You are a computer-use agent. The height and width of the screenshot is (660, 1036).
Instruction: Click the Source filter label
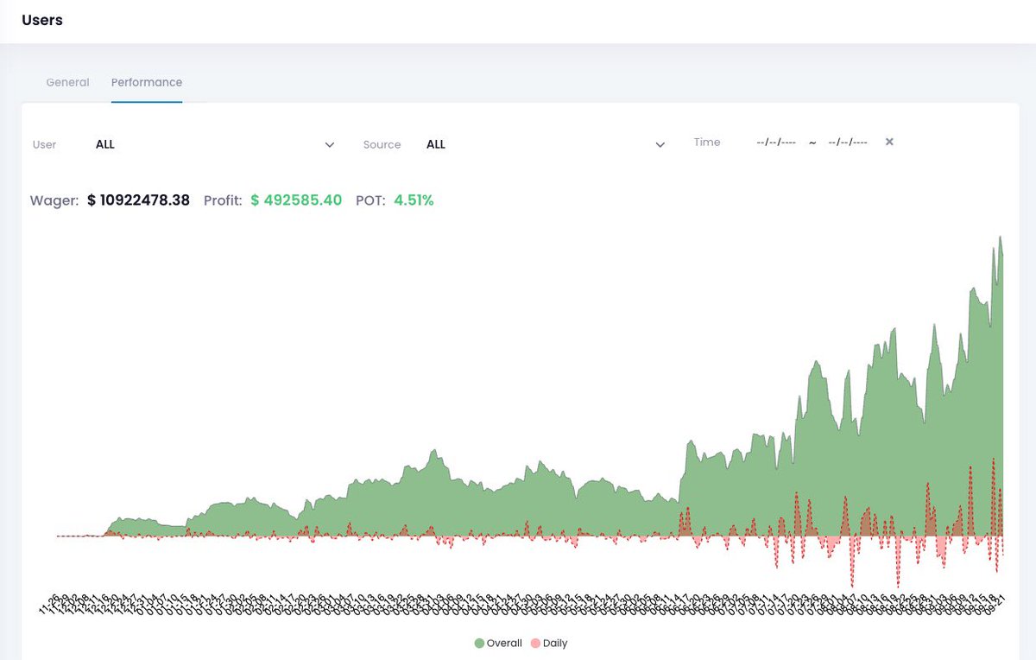(x=382, y=144)
